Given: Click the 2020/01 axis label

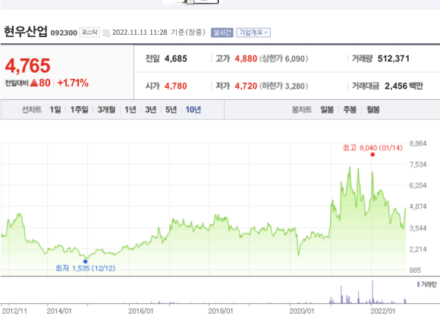Looking at the screenshot, I should (302, 311).
